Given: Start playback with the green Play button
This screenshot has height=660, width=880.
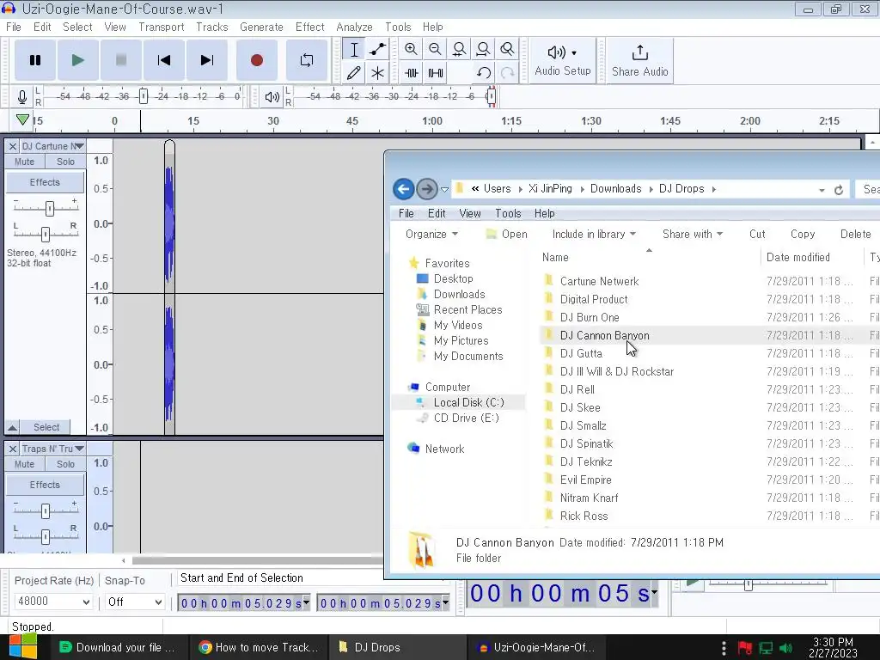Looking at the screenshot, I should pos(78,60).
